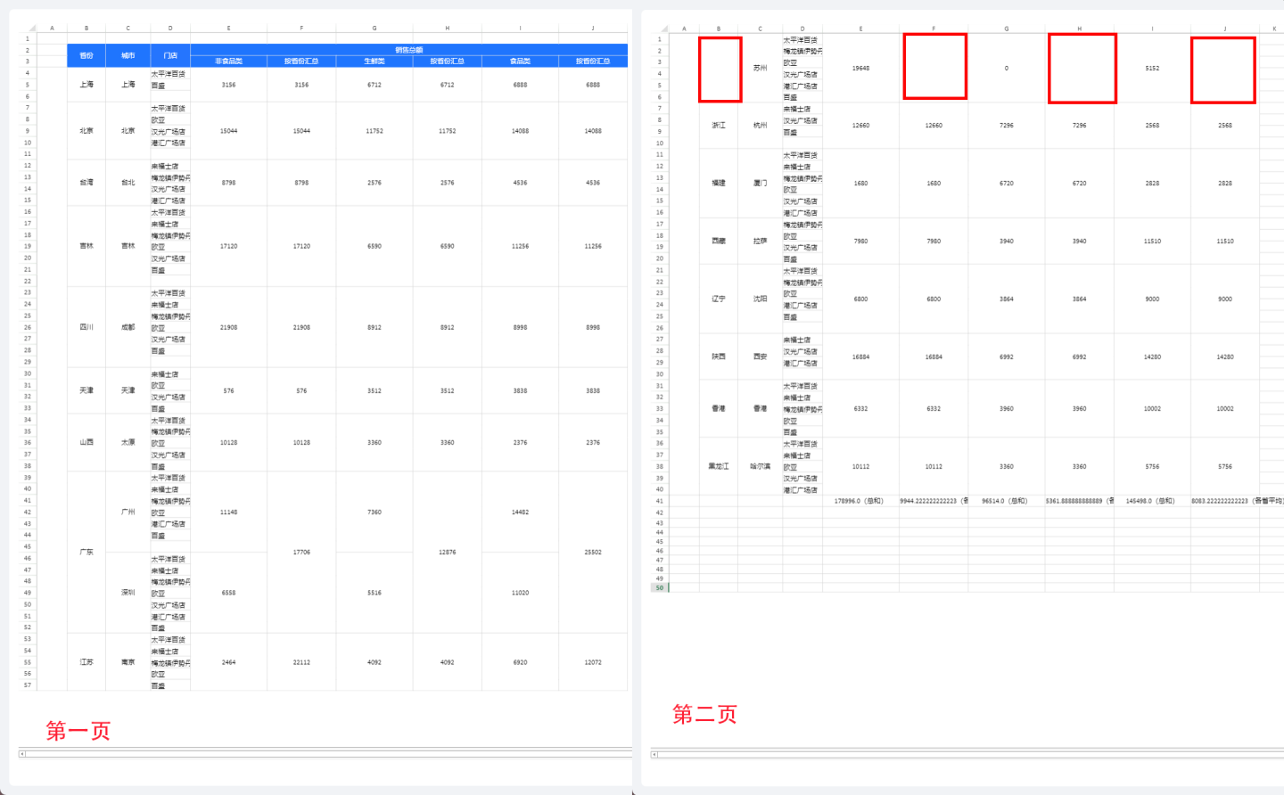
Task: Select the 销售总额 merged header cell
Action: [x=408, y=50]
